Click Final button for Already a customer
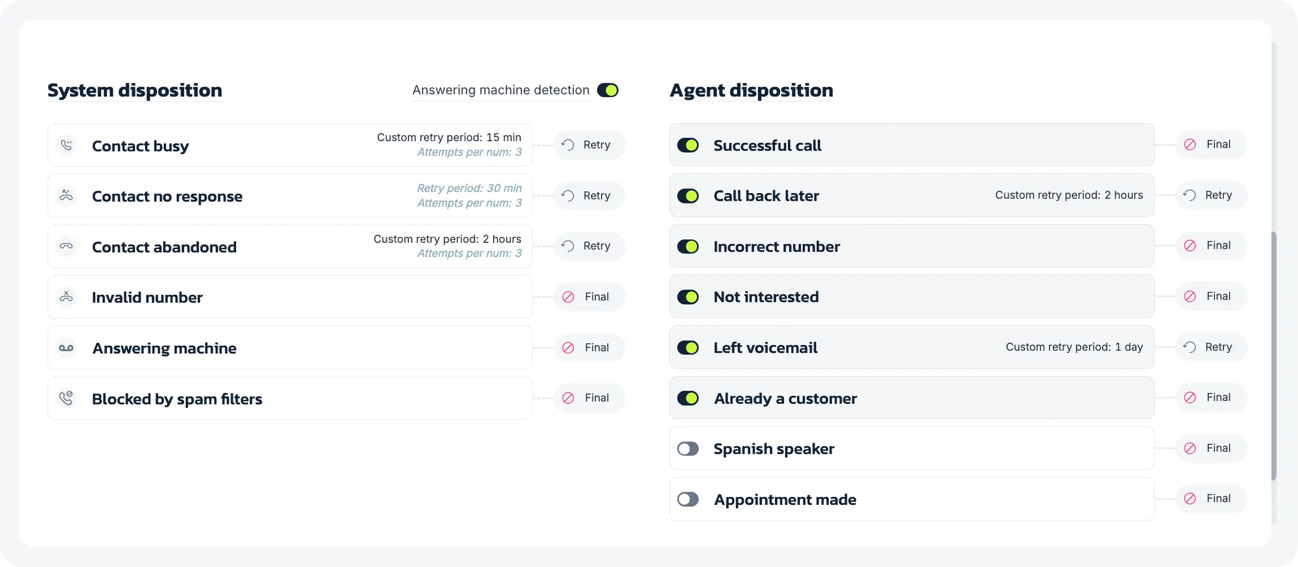Viewport: 1298px width, 567px height. [x=1211, y=398]
